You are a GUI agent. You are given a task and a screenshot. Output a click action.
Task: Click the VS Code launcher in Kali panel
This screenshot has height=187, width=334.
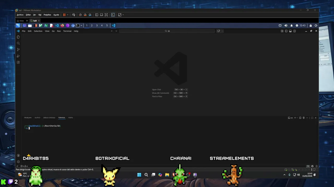pyautogui.click(x=57, y=25)
